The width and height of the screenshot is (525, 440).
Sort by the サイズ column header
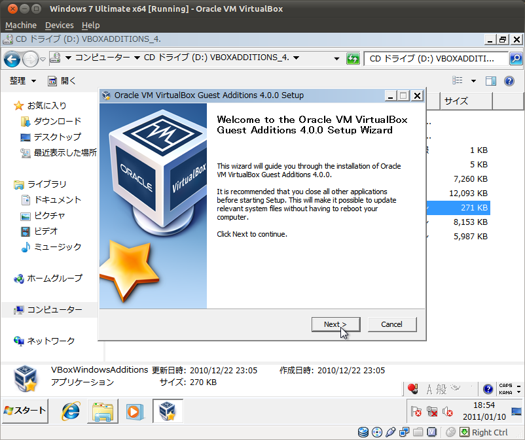click(466, 101)
